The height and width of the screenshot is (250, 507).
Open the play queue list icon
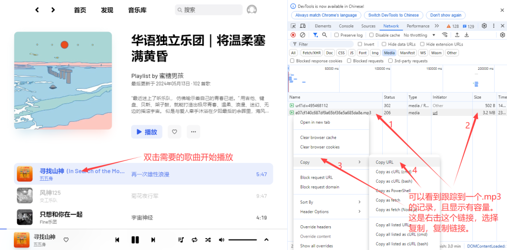(181, 240)
